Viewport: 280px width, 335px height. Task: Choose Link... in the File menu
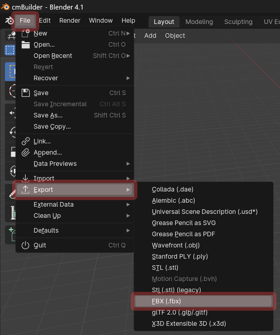pos(75,142)
